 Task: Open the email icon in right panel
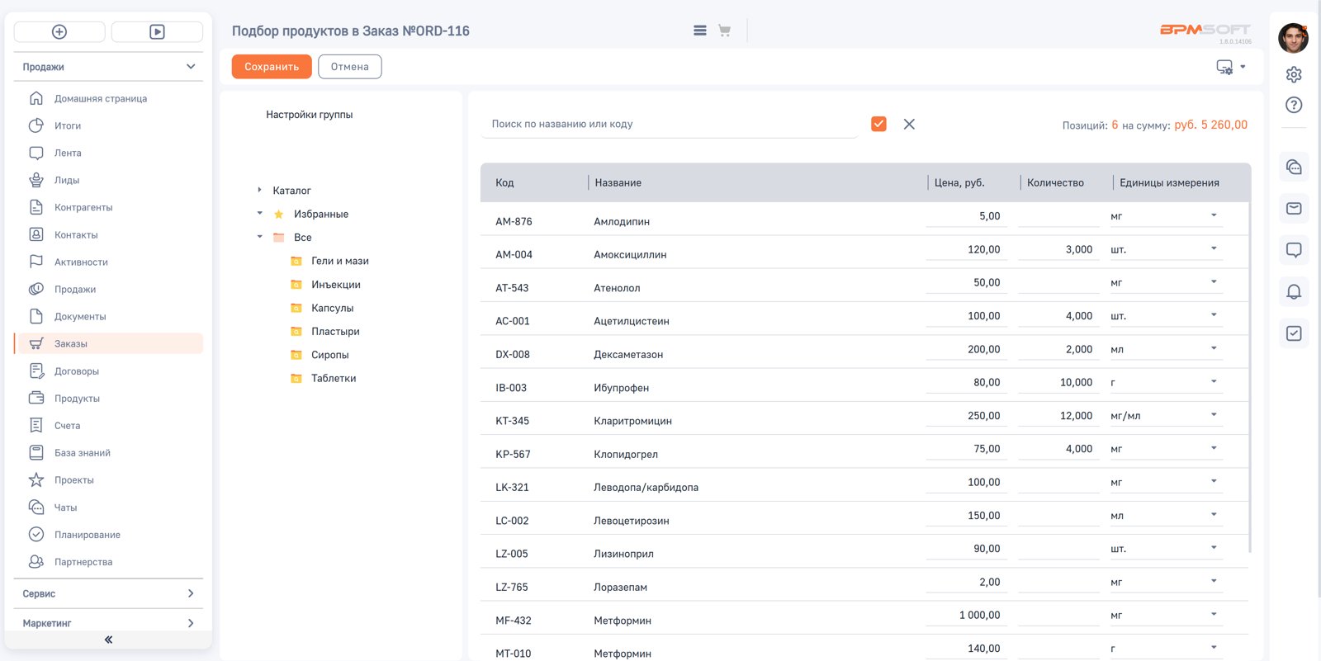[x=1294, y=208]
